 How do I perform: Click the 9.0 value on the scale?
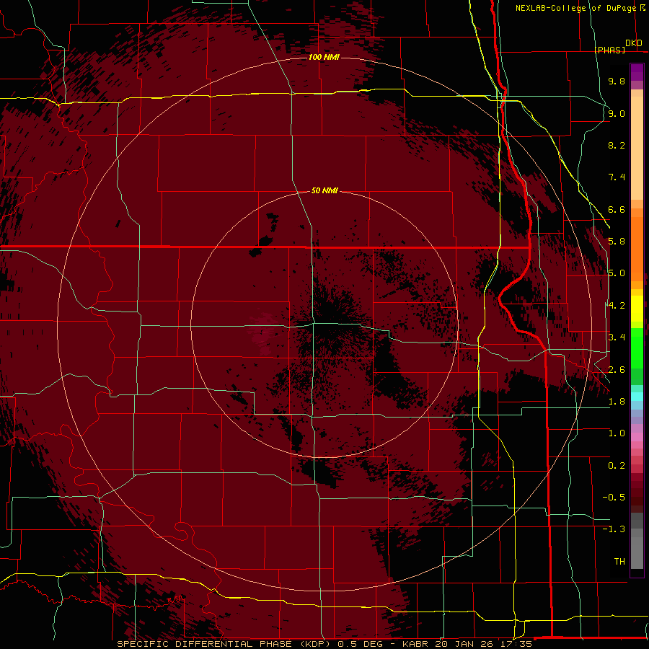pos(617,113)
